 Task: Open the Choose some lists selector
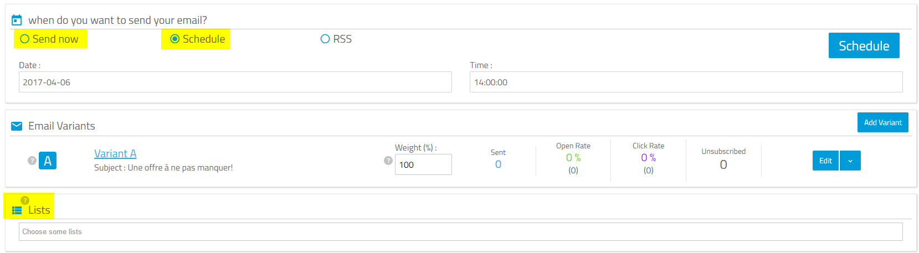pyautogui.click(x=461, y=231)
